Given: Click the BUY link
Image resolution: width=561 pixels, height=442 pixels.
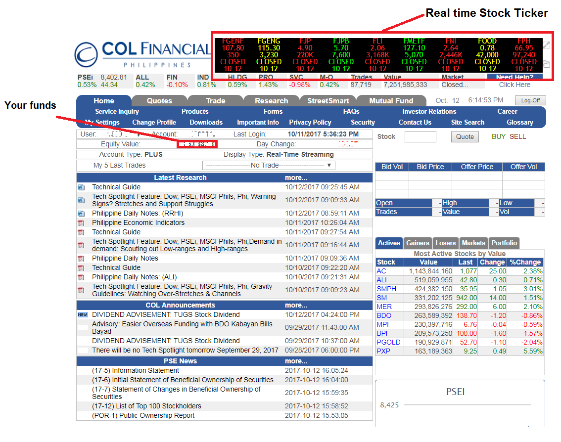Looking at the screenshot, I should [498, 136].
